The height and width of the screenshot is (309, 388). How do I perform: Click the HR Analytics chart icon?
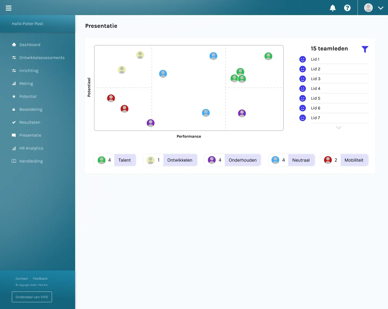click(14, 148)
